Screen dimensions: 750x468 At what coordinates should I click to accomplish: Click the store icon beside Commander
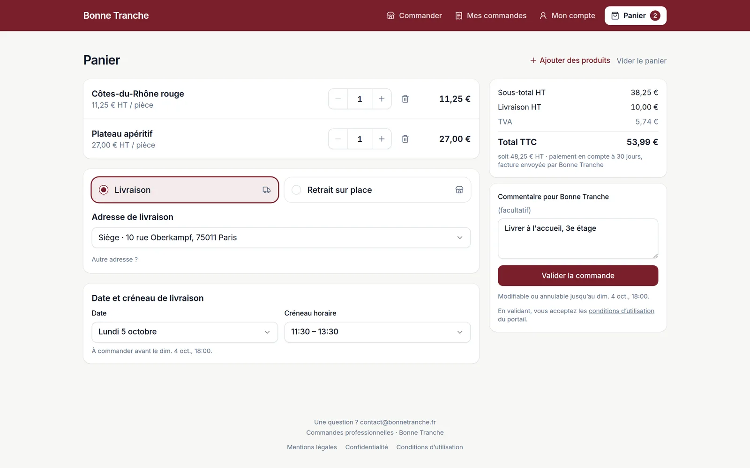(x=390, y=15)
